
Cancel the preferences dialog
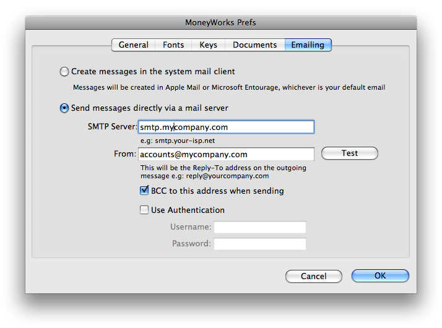[314, 276]
